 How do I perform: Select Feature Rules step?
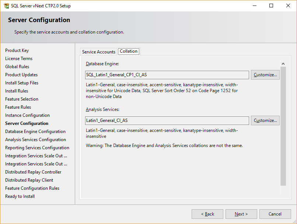(x=18, y=107)
